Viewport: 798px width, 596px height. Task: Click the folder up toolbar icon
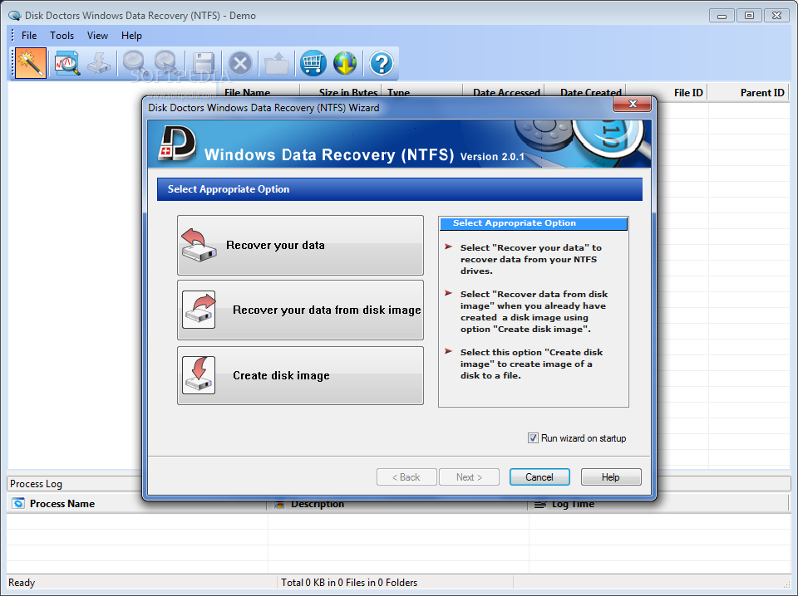pyautogui.click(x=277, y=64)
